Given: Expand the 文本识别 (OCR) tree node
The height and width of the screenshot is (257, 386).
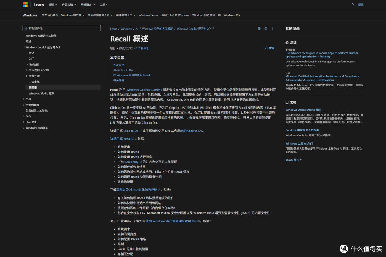Looking at the screenshot, I should tap(27, 70).
